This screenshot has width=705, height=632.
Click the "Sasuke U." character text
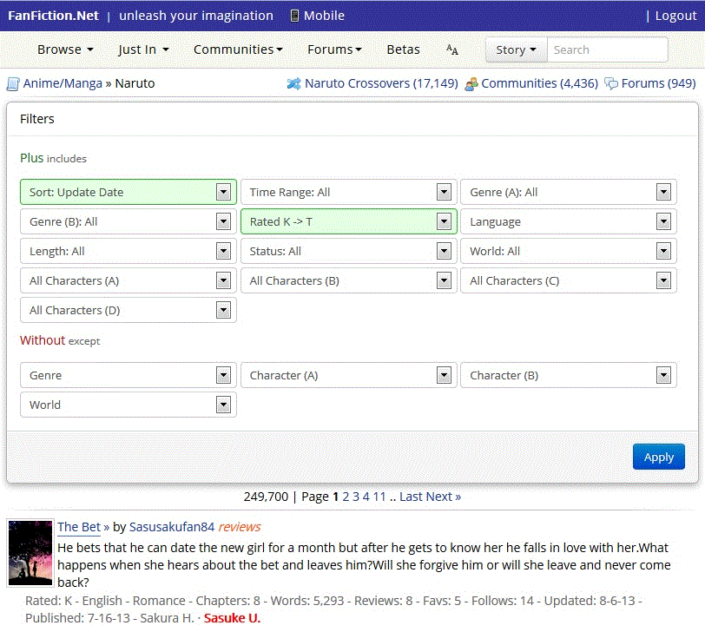tap(232, 618)
